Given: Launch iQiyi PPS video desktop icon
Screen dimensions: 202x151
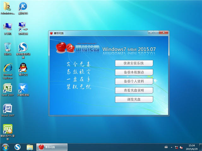Looking at the screenshot, I should (8, 132).
